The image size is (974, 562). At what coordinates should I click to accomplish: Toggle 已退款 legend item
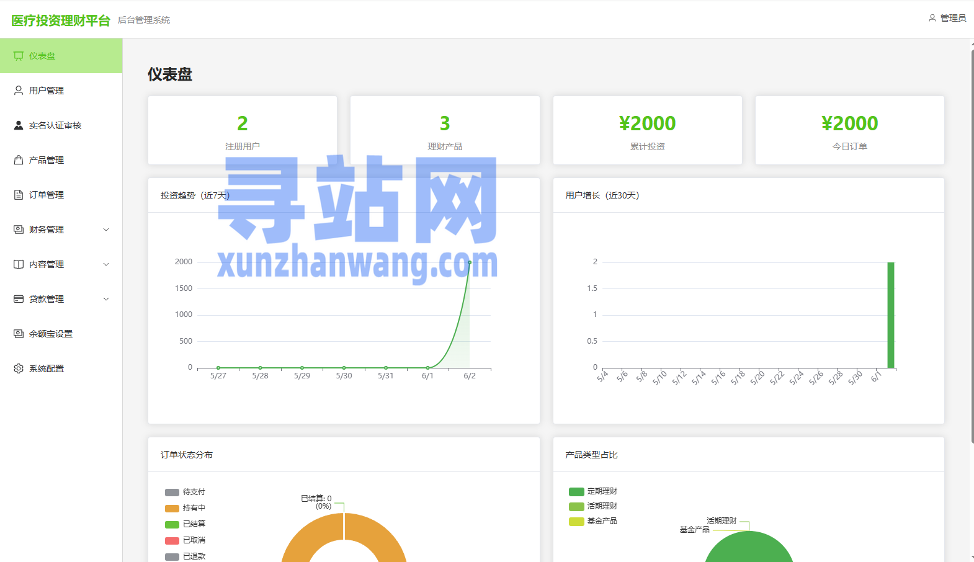(185, 556)
